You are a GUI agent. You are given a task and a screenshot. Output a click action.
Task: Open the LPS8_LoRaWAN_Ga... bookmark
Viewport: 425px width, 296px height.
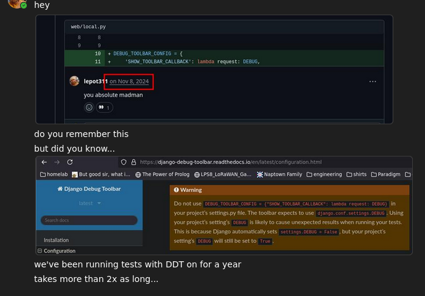223,174
